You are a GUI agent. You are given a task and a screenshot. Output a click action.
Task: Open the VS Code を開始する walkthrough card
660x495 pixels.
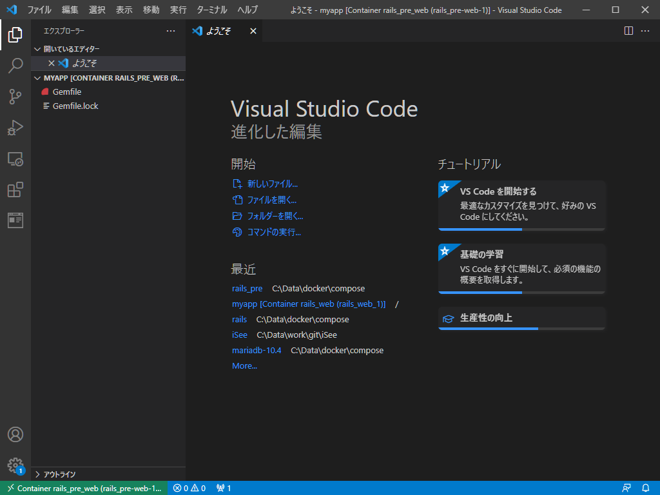pyautogui.click(x=521, y=206)
